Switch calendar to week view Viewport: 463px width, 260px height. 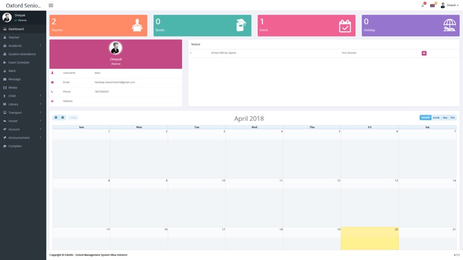click(x=436, y=117)
